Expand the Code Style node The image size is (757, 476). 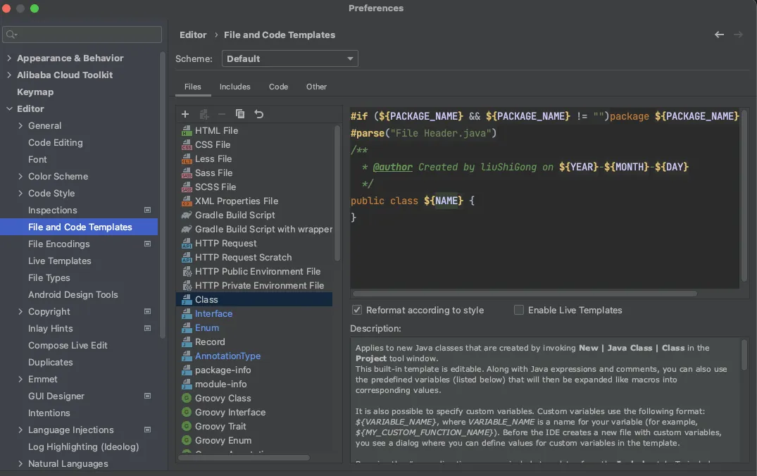coord(20,194)
